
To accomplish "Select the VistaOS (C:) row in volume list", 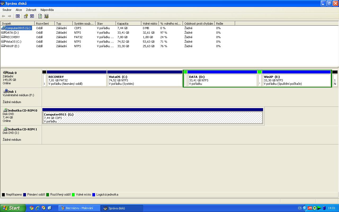I will (x=13, y=42).
